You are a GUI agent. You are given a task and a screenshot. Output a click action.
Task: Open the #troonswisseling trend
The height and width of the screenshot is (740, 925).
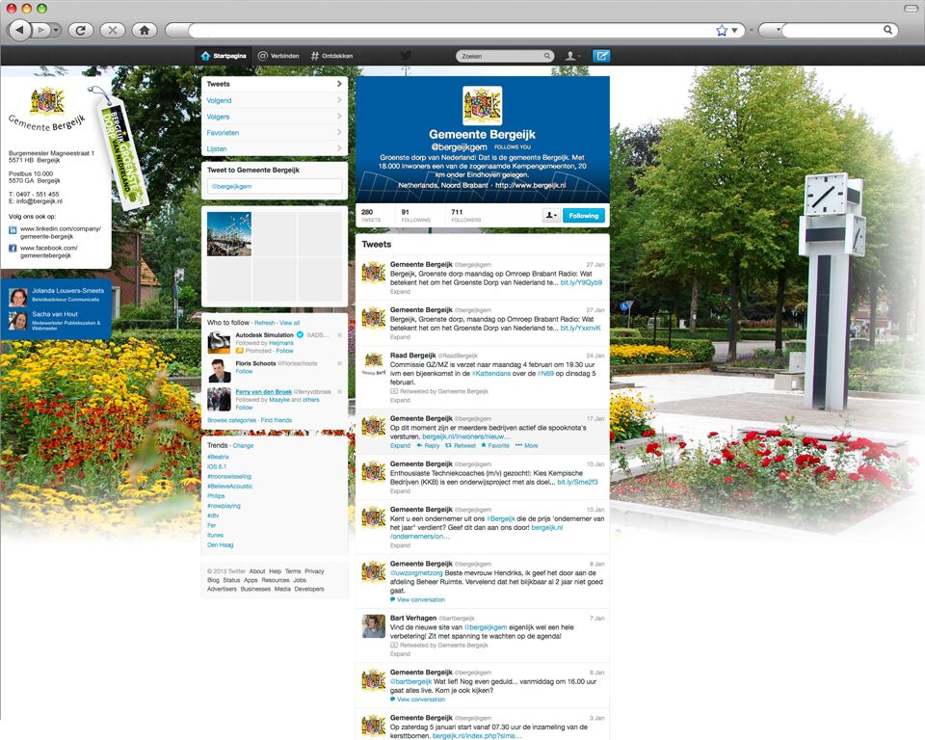click(229, 476)
